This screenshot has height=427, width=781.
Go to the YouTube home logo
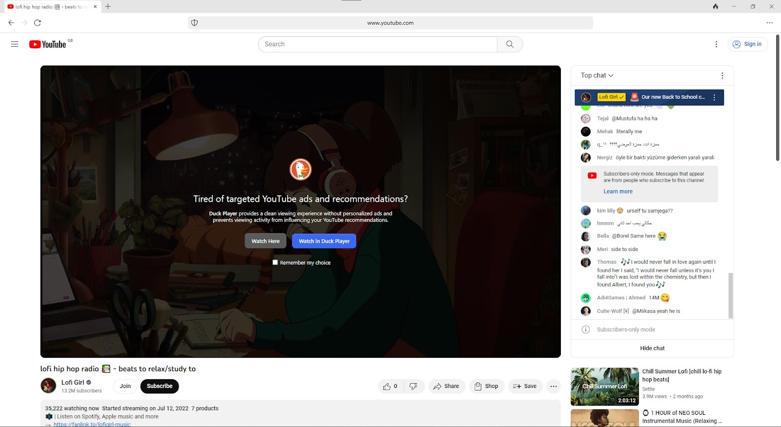[x=47, y=44]
